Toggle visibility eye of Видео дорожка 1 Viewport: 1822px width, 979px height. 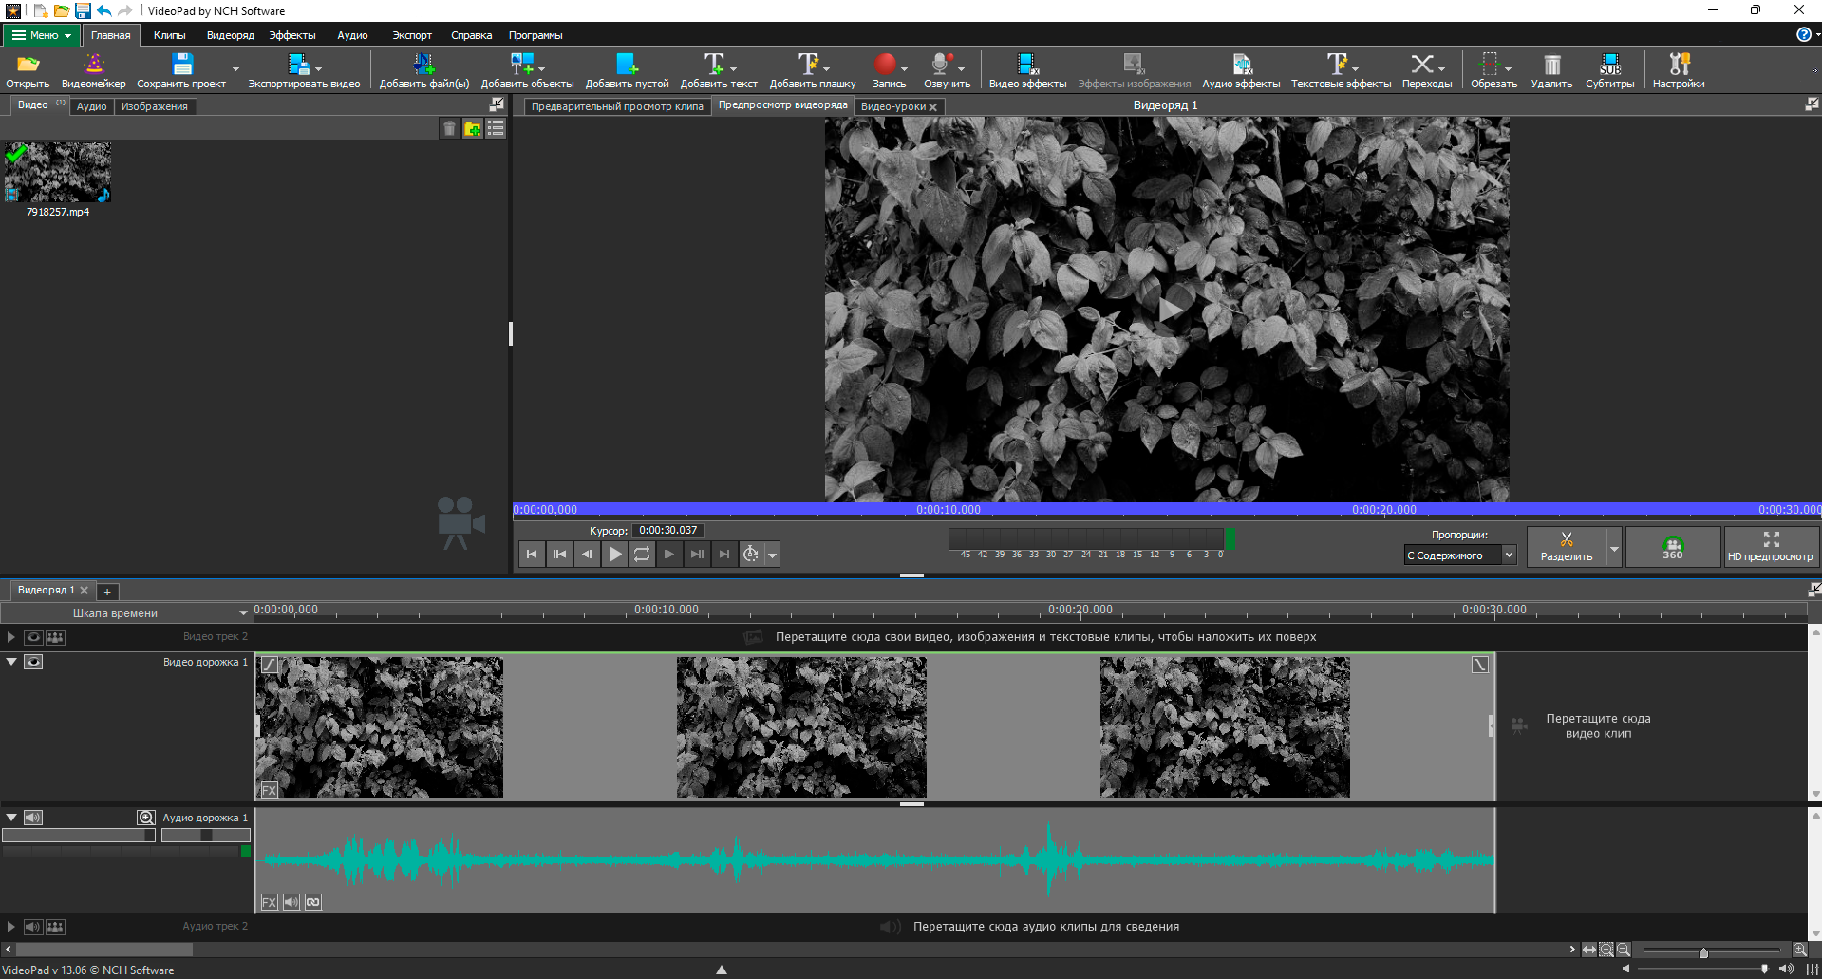pyautogui.click(x=33, y=662)
